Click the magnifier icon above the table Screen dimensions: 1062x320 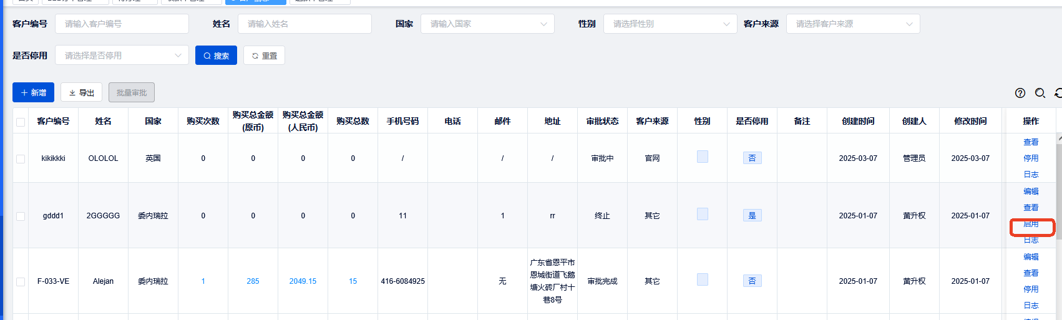coord(1040,93)
